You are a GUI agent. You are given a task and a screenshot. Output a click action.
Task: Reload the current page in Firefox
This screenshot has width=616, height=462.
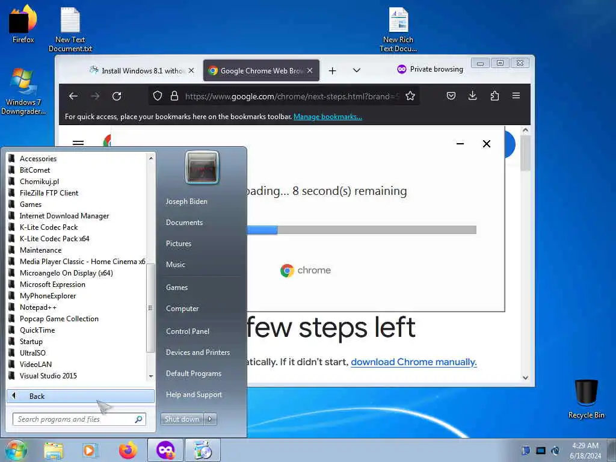click(117, 96)
